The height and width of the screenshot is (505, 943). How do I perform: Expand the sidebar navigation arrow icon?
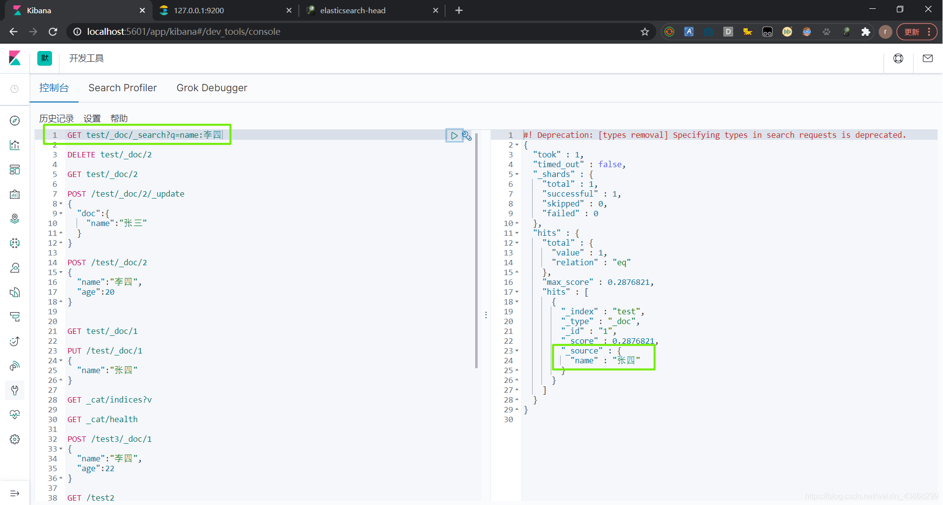point(15,493)
